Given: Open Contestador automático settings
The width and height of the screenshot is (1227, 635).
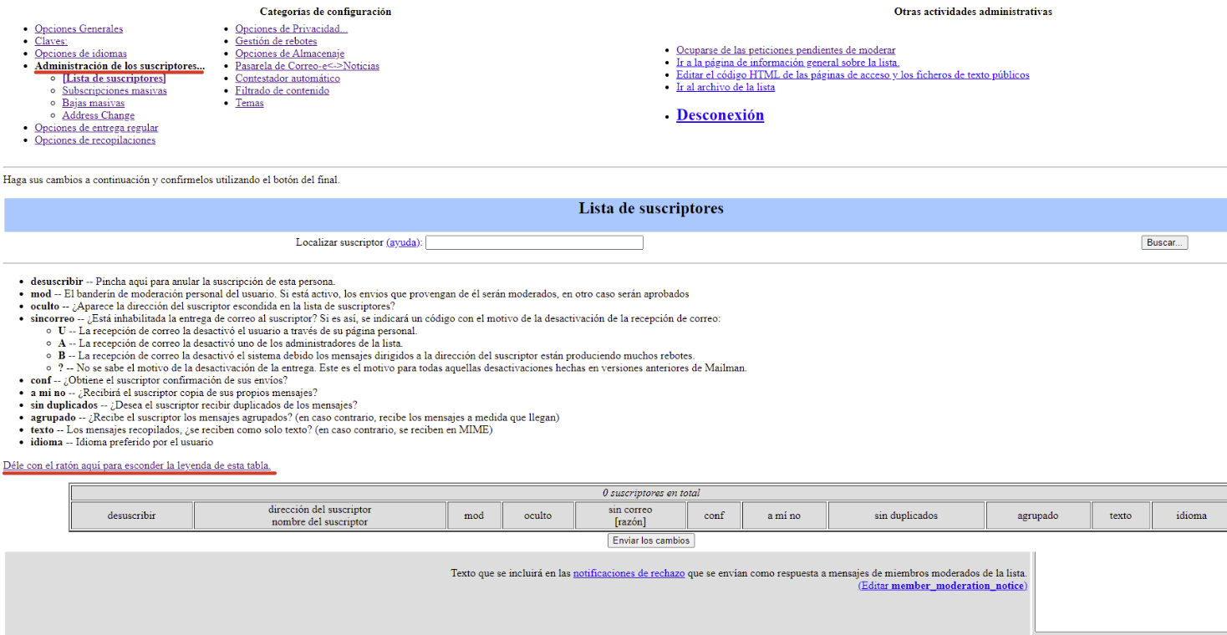Looking at the screenshot, I should [288, 79].
